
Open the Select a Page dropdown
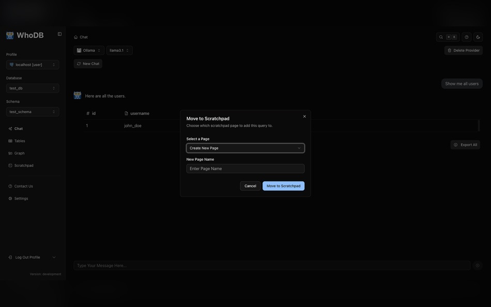click(x=245, y=147)
